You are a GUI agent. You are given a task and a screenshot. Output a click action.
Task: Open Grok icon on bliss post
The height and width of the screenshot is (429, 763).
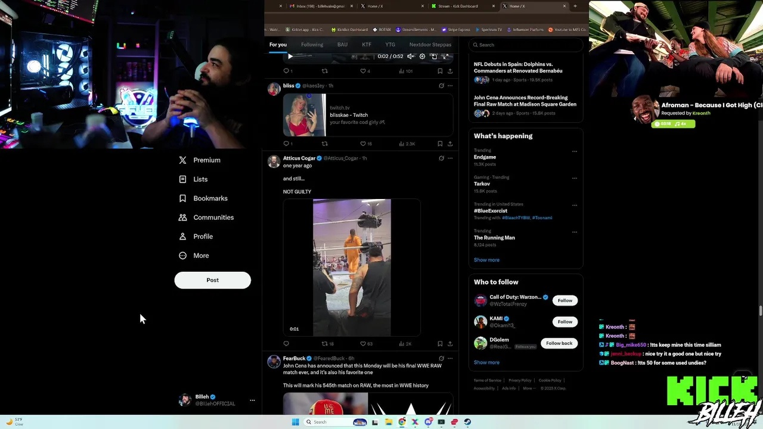pos(441,86)
